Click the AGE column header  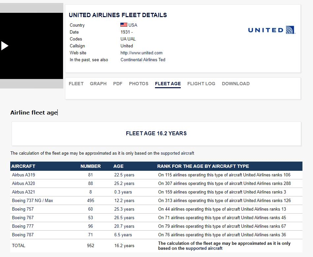click(x=118, y=166)
